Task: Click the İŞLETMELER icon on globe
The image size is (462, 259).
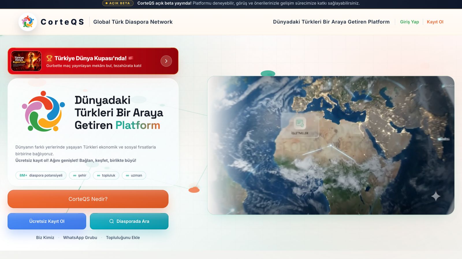Action: point(300,123)
